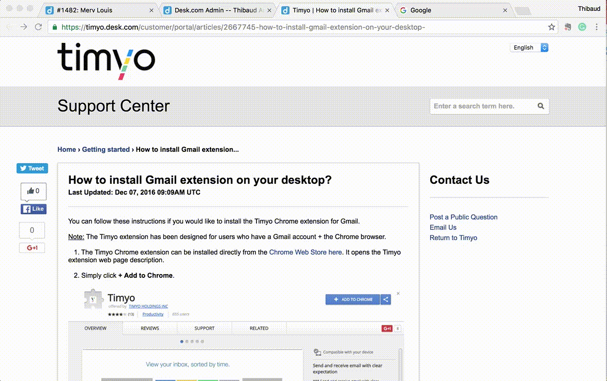Click Return to Timyo link
The height and width of the screenshot is (381, 607).
coord(453,238)
